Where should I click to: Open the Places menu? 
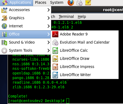pyautogui.click(x=41, y=2)
